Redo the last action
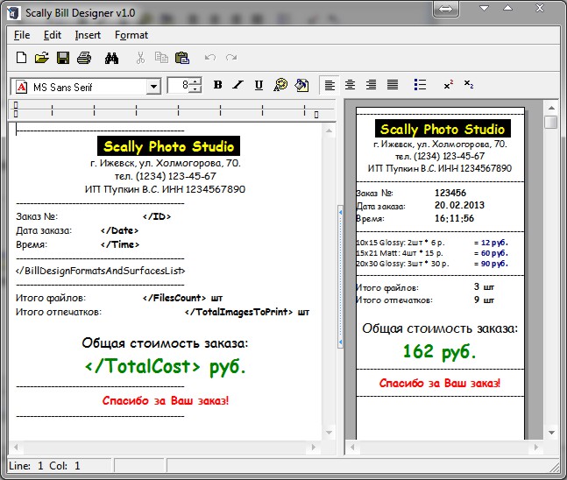The image size is (567, 480). tap(231, 58)
